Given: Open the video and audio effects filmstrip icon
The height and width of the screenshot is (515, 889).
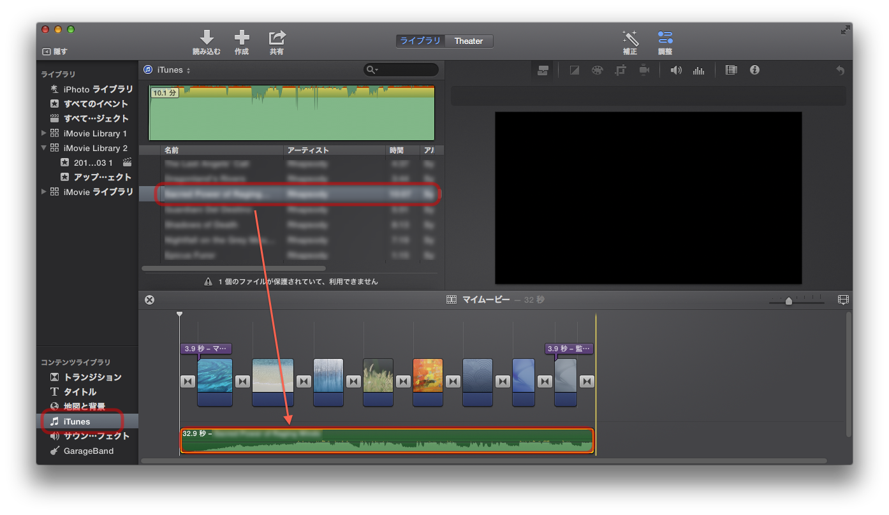Looking at the screenshot, I should pyautogui.click(x=731, y=70).
